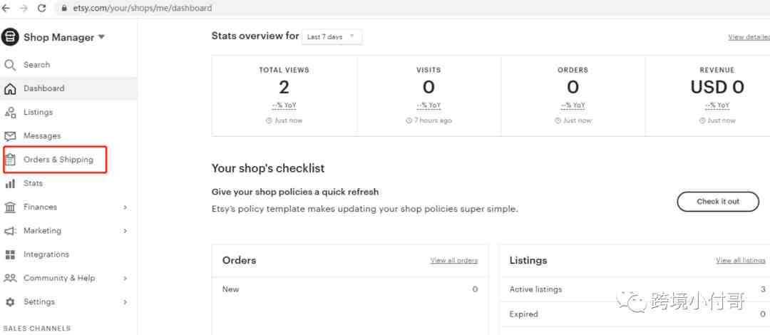Click the Marketing megaphone icon
The image size is (770, 335).
pyautogui.click(x=10, y=231)
